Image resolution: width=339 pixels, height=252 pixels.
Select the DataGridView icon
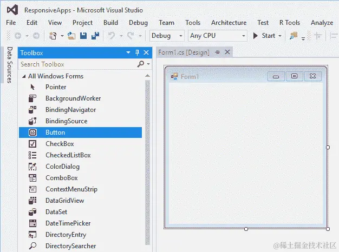[32, 201]
